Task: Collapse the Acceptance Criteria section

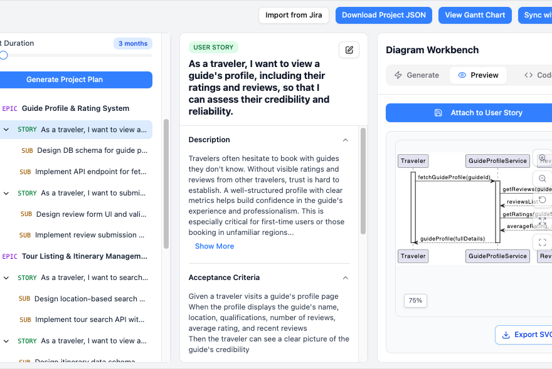Action: click(x=344, y=278)
